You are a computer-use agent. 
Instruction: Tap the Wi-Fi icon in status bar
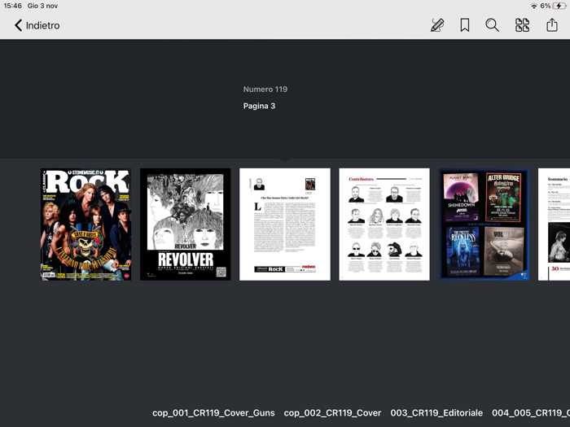coord(534,6)
